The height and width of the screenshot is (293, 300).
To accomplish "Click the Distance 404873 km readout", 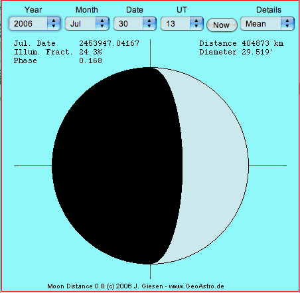I will 242,43.
